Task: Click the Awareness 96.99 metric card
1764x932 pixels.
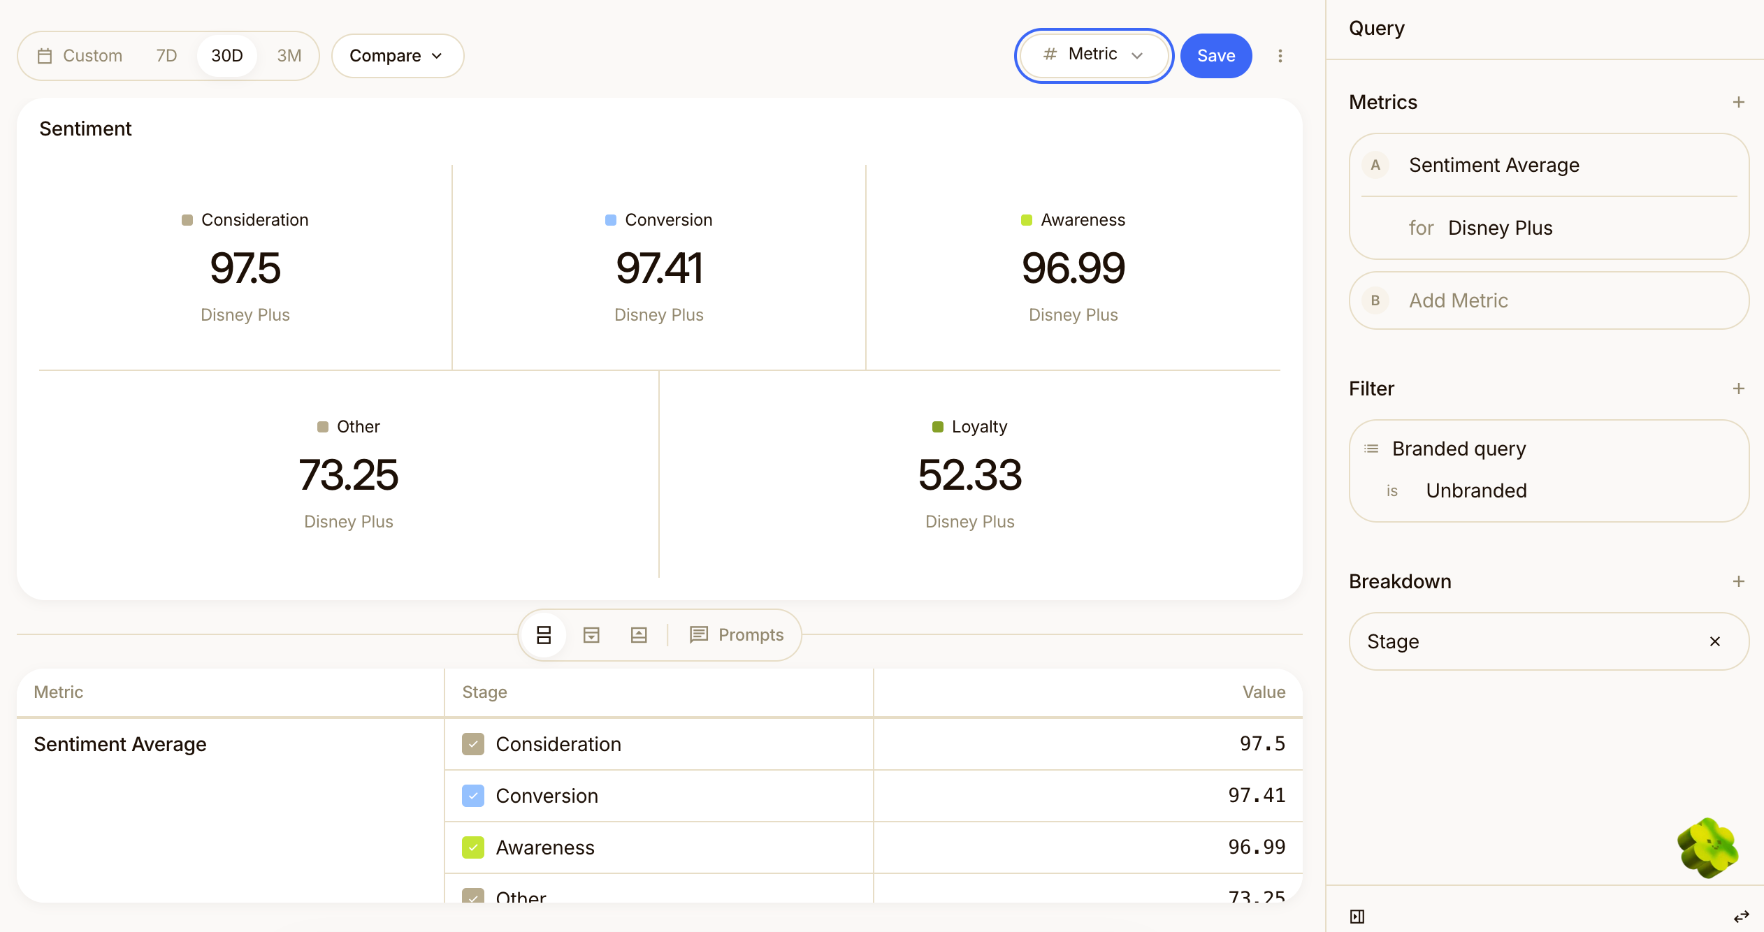Action: click(1073, 268)
